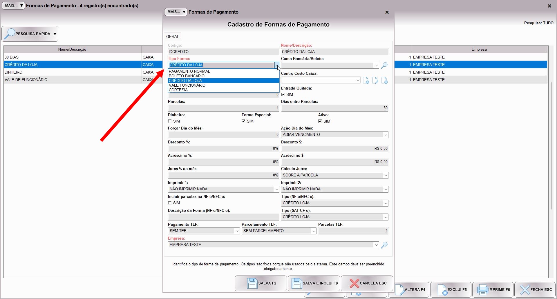Click the Dias entre Parcelas field

tap(334, 108)
